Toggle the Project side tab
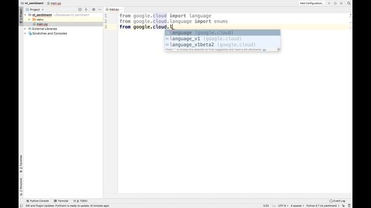The width and height of the screenshot is (371, 208). pyautogui.click(x=21, y=16)
